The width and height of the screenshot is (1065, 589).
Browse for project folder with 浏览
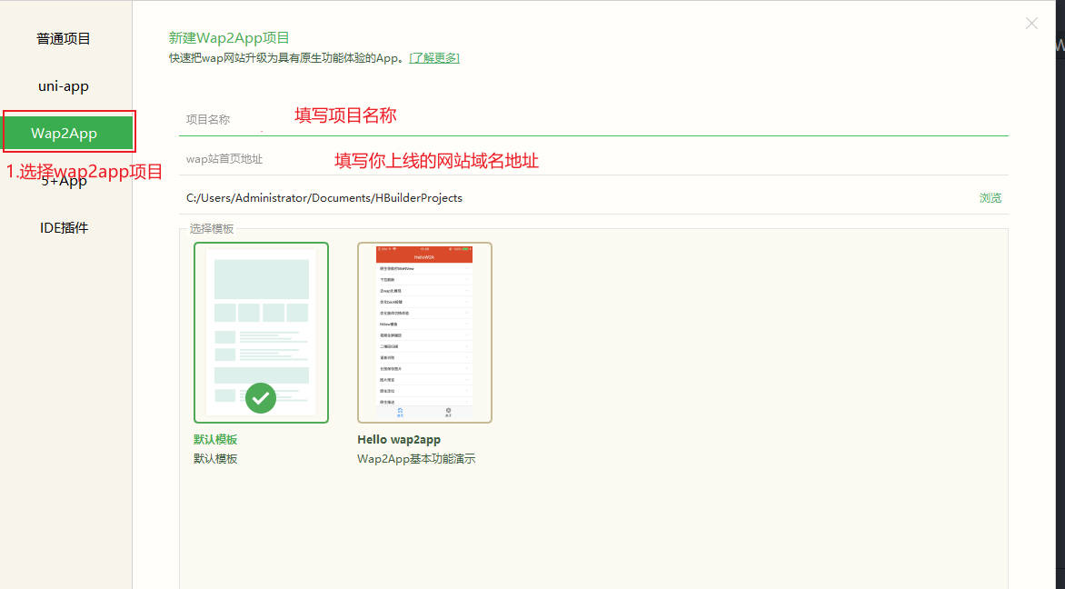[x=990, y=197]
